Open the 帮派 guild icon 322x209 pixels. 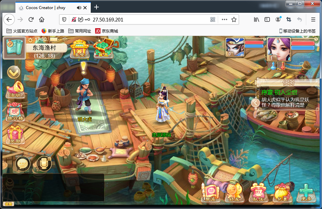[210, 193]
